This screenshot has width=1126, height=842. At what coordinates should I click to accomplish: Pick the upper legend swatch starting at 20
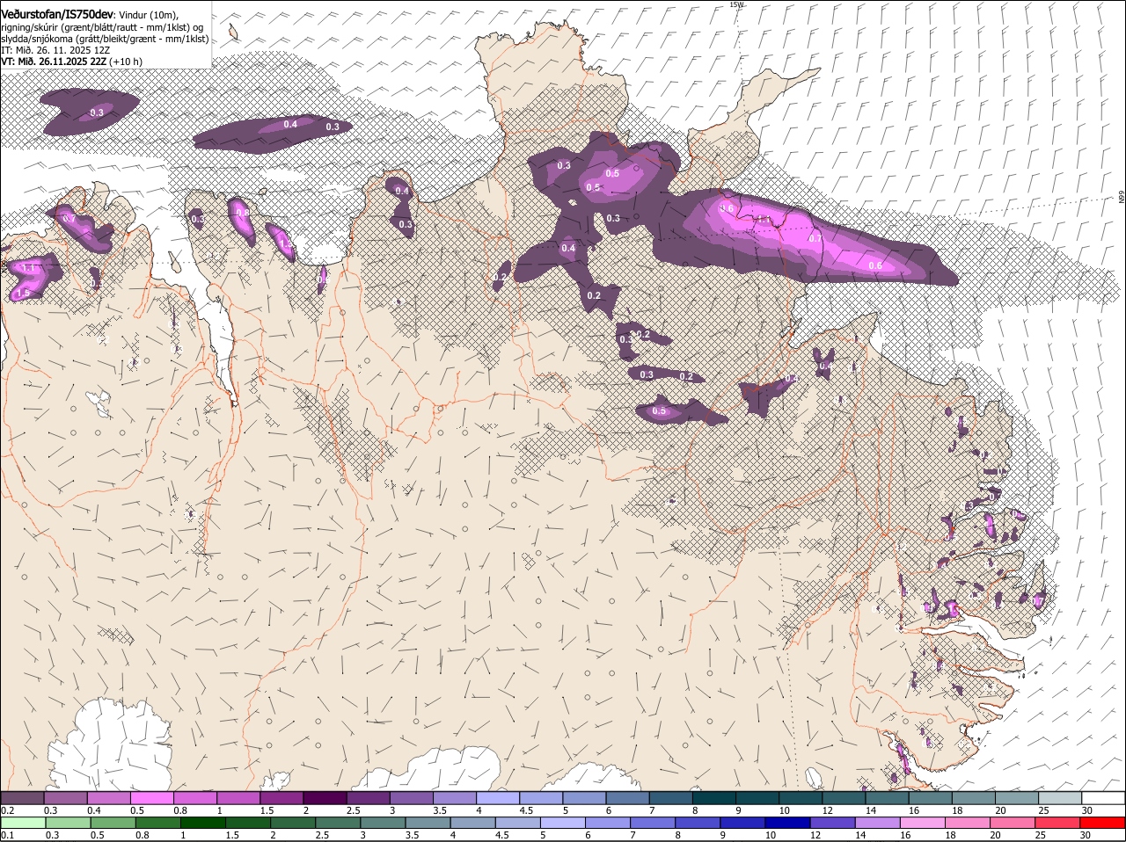[1016, 798]
